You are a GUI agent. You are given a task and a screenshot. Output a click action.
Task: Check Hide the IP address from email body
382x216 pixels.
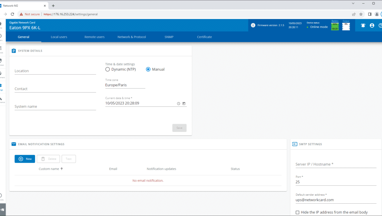click(x=297, y=212)
